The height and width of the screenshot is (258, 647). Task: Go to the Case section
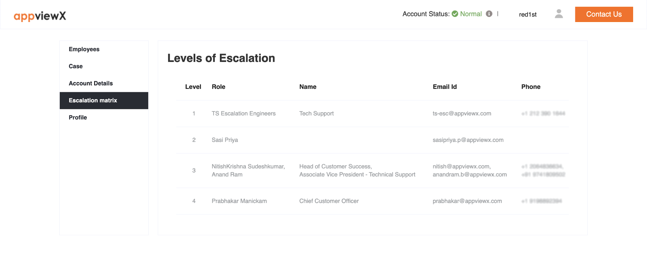click(x=75, y=66)
